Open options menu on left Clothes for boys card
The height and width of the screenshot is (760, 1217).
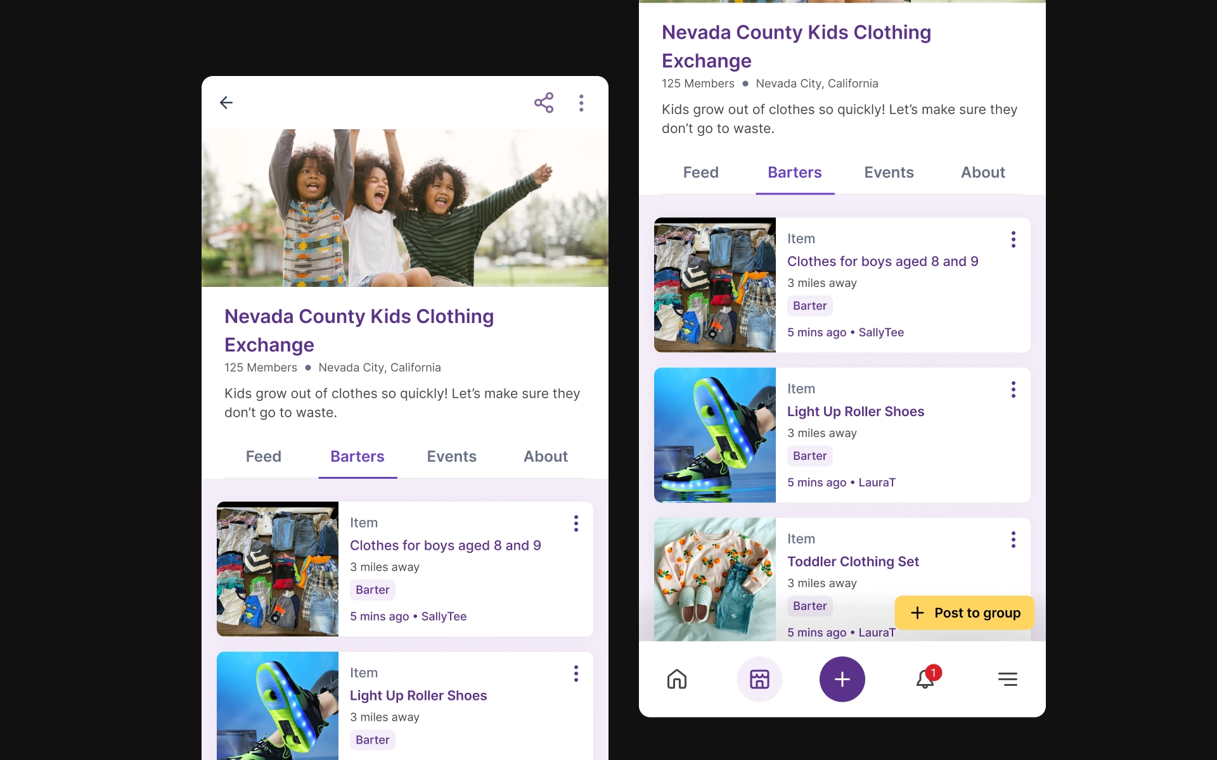tap(576, 523)
